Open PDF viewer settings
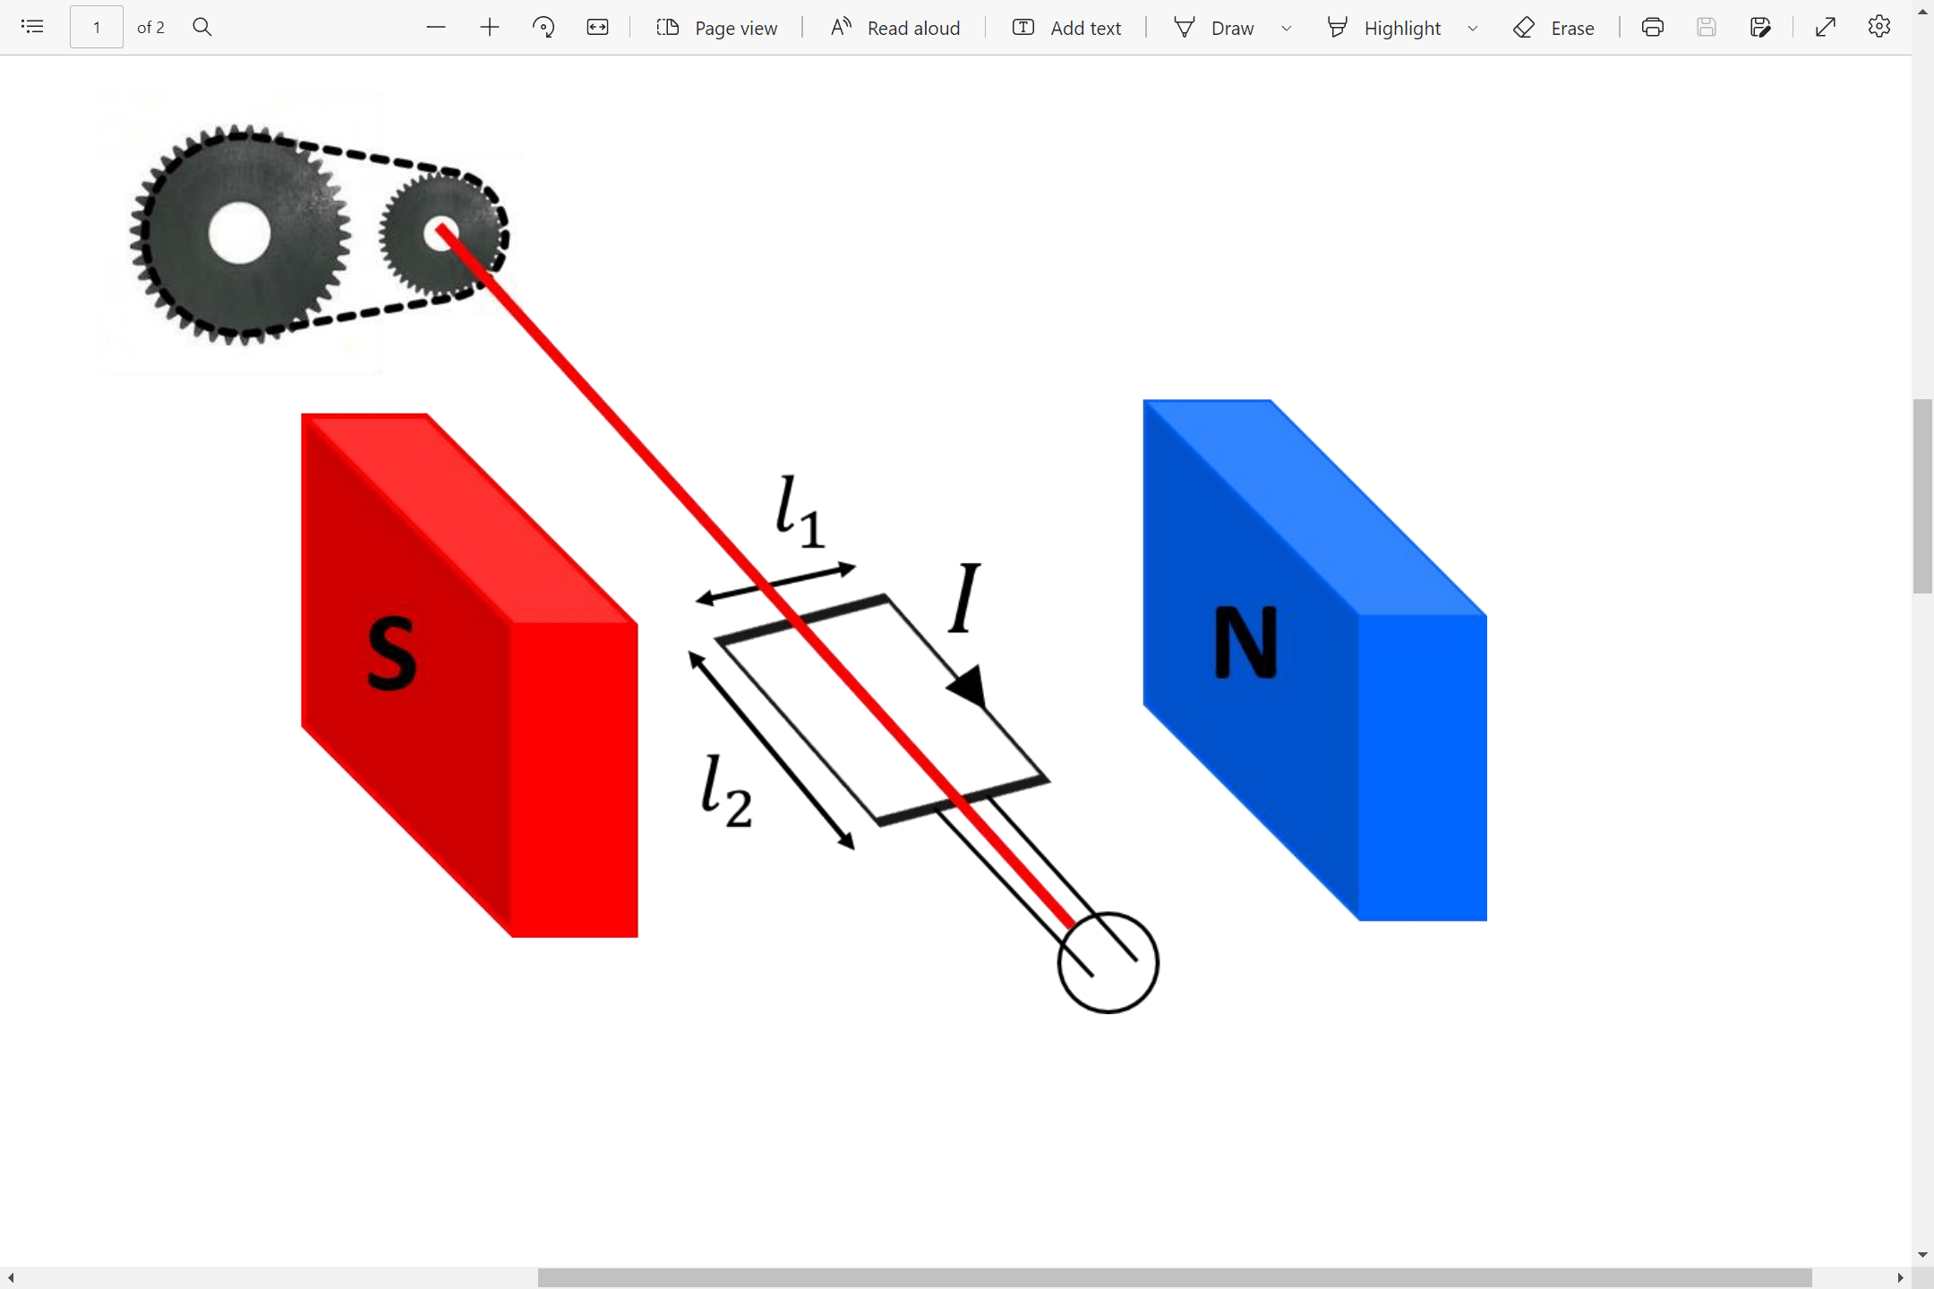This screenshot has height=1289, width=1934. [x=1878, y=27]
